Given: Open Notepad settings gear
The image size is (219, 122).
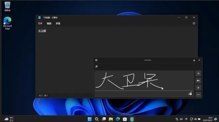Looking at the screenshot, I should 194,23.
